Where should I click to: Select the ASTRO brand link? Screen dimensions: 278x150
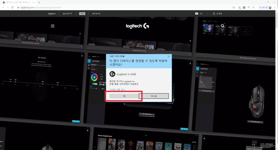coord(96,14)
